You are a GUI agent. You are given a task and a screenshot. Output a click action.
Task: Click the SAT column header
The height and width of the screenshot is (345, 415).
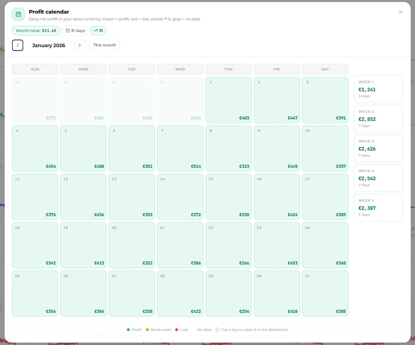[325, 69]
